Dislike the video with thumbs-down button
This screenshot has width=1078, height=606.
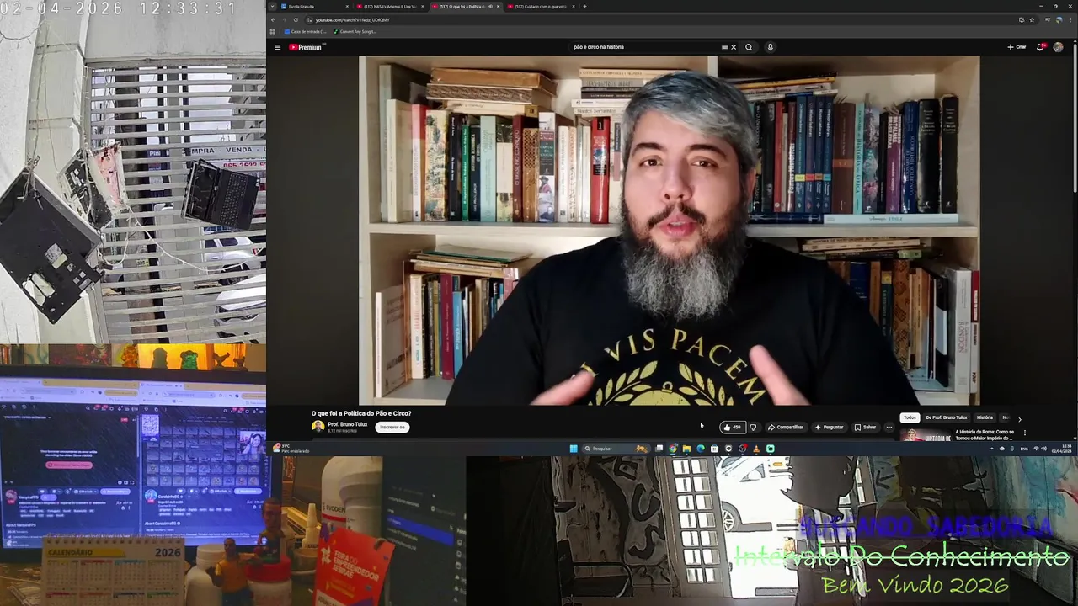753,427
